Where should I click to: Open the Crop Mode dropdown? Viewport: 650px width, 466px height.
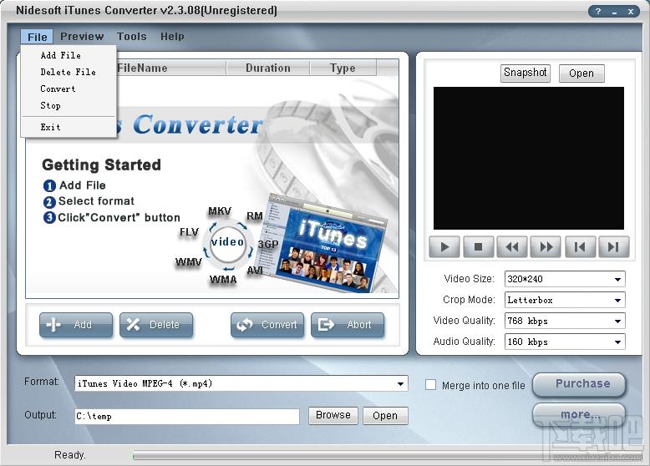(617, 301)
